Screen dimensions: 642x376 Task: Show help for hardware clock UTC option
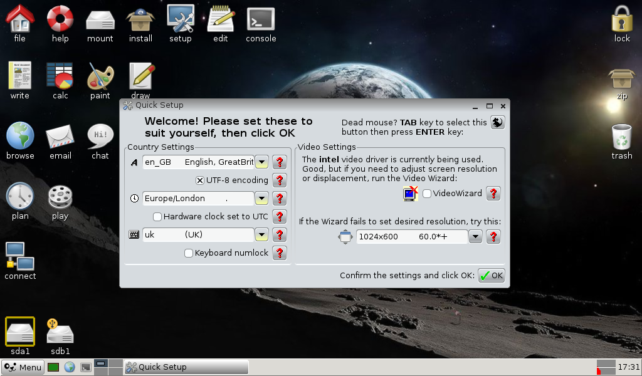[280, 216]
